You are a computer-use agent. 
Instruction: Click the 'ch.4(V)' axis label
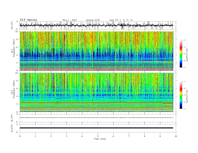pos(12,128)
